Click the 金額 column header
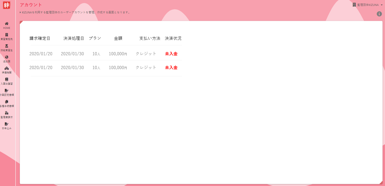This screenshot has width=385, height=186. [x=118, y=38]
